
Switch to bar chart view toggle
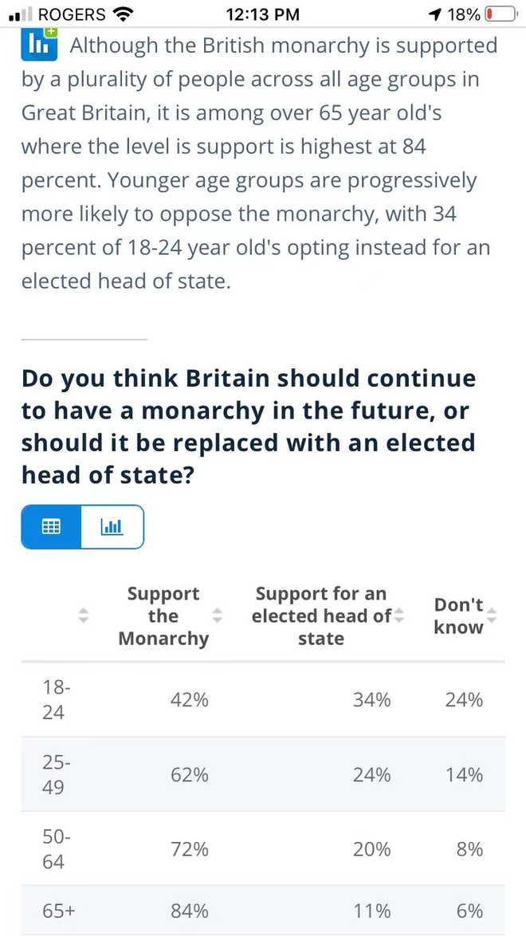pos(112,526)
